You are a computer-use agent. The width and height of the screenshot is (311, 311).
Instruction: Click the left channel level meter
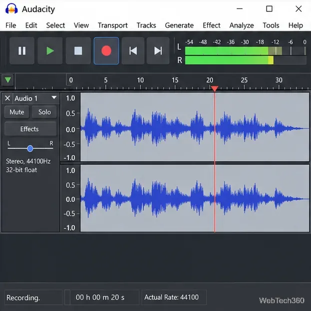click(246, 51)
